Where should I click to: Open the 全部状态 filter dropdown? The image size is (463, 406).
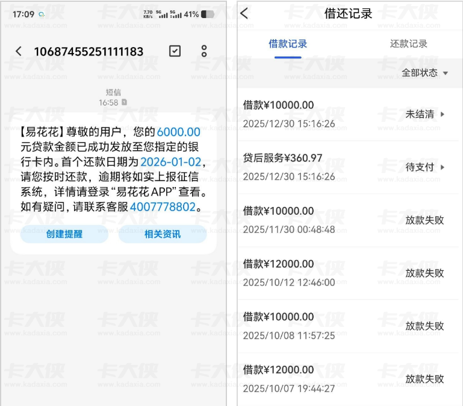425,73
